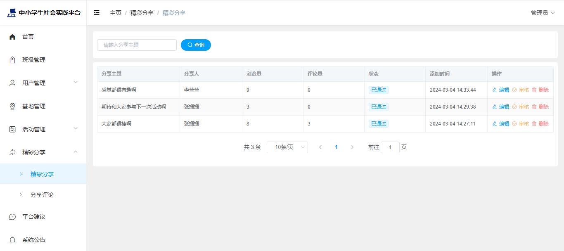This screenshot has height=251, width=564.
Task: Click the 查询 search button
Action: (196, 45)
